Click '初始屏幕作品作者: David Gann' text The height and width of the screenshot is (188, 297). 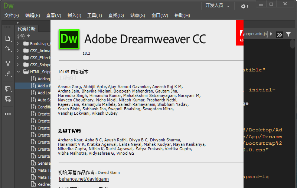89,172
